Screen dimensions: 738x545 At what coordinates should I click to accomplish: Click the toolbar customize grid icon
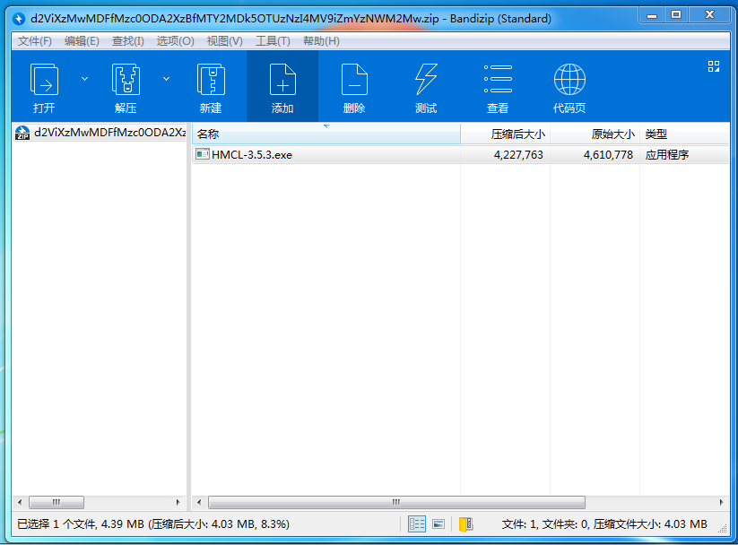pyautogui.click(x=714, y=66)
